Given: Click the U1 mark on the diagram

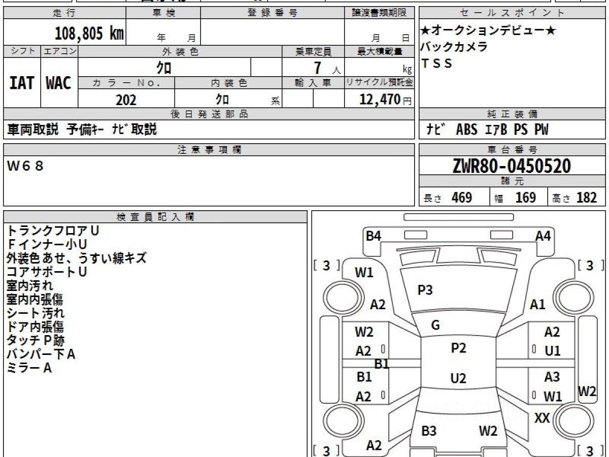Looking at the screenshot, I should (x=552, y=350).
